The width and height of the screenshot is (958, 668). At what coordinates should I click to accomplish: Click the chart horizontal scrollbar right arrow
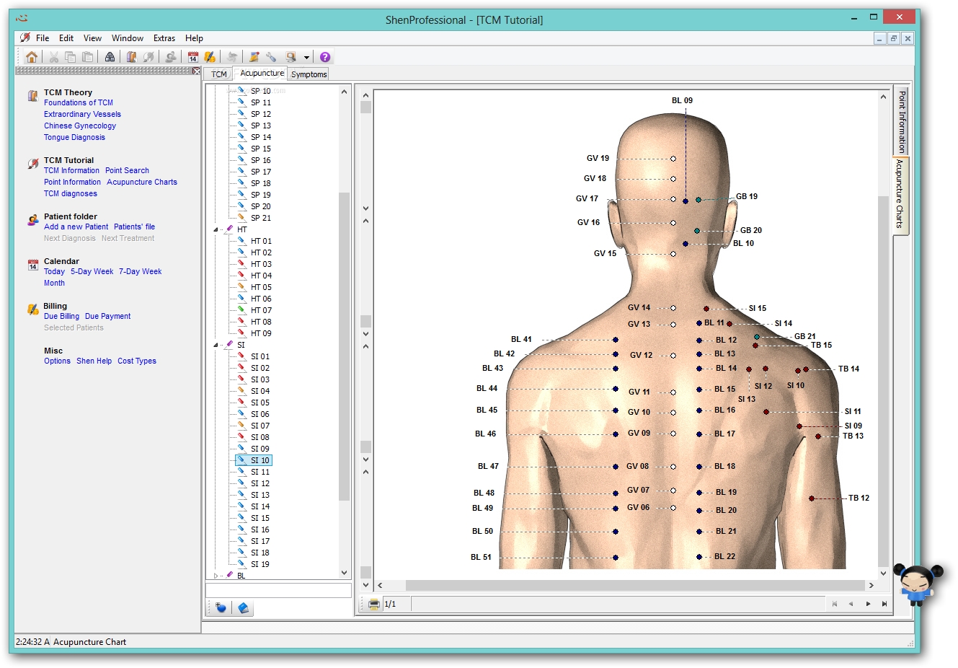click(x=871, y=585)
